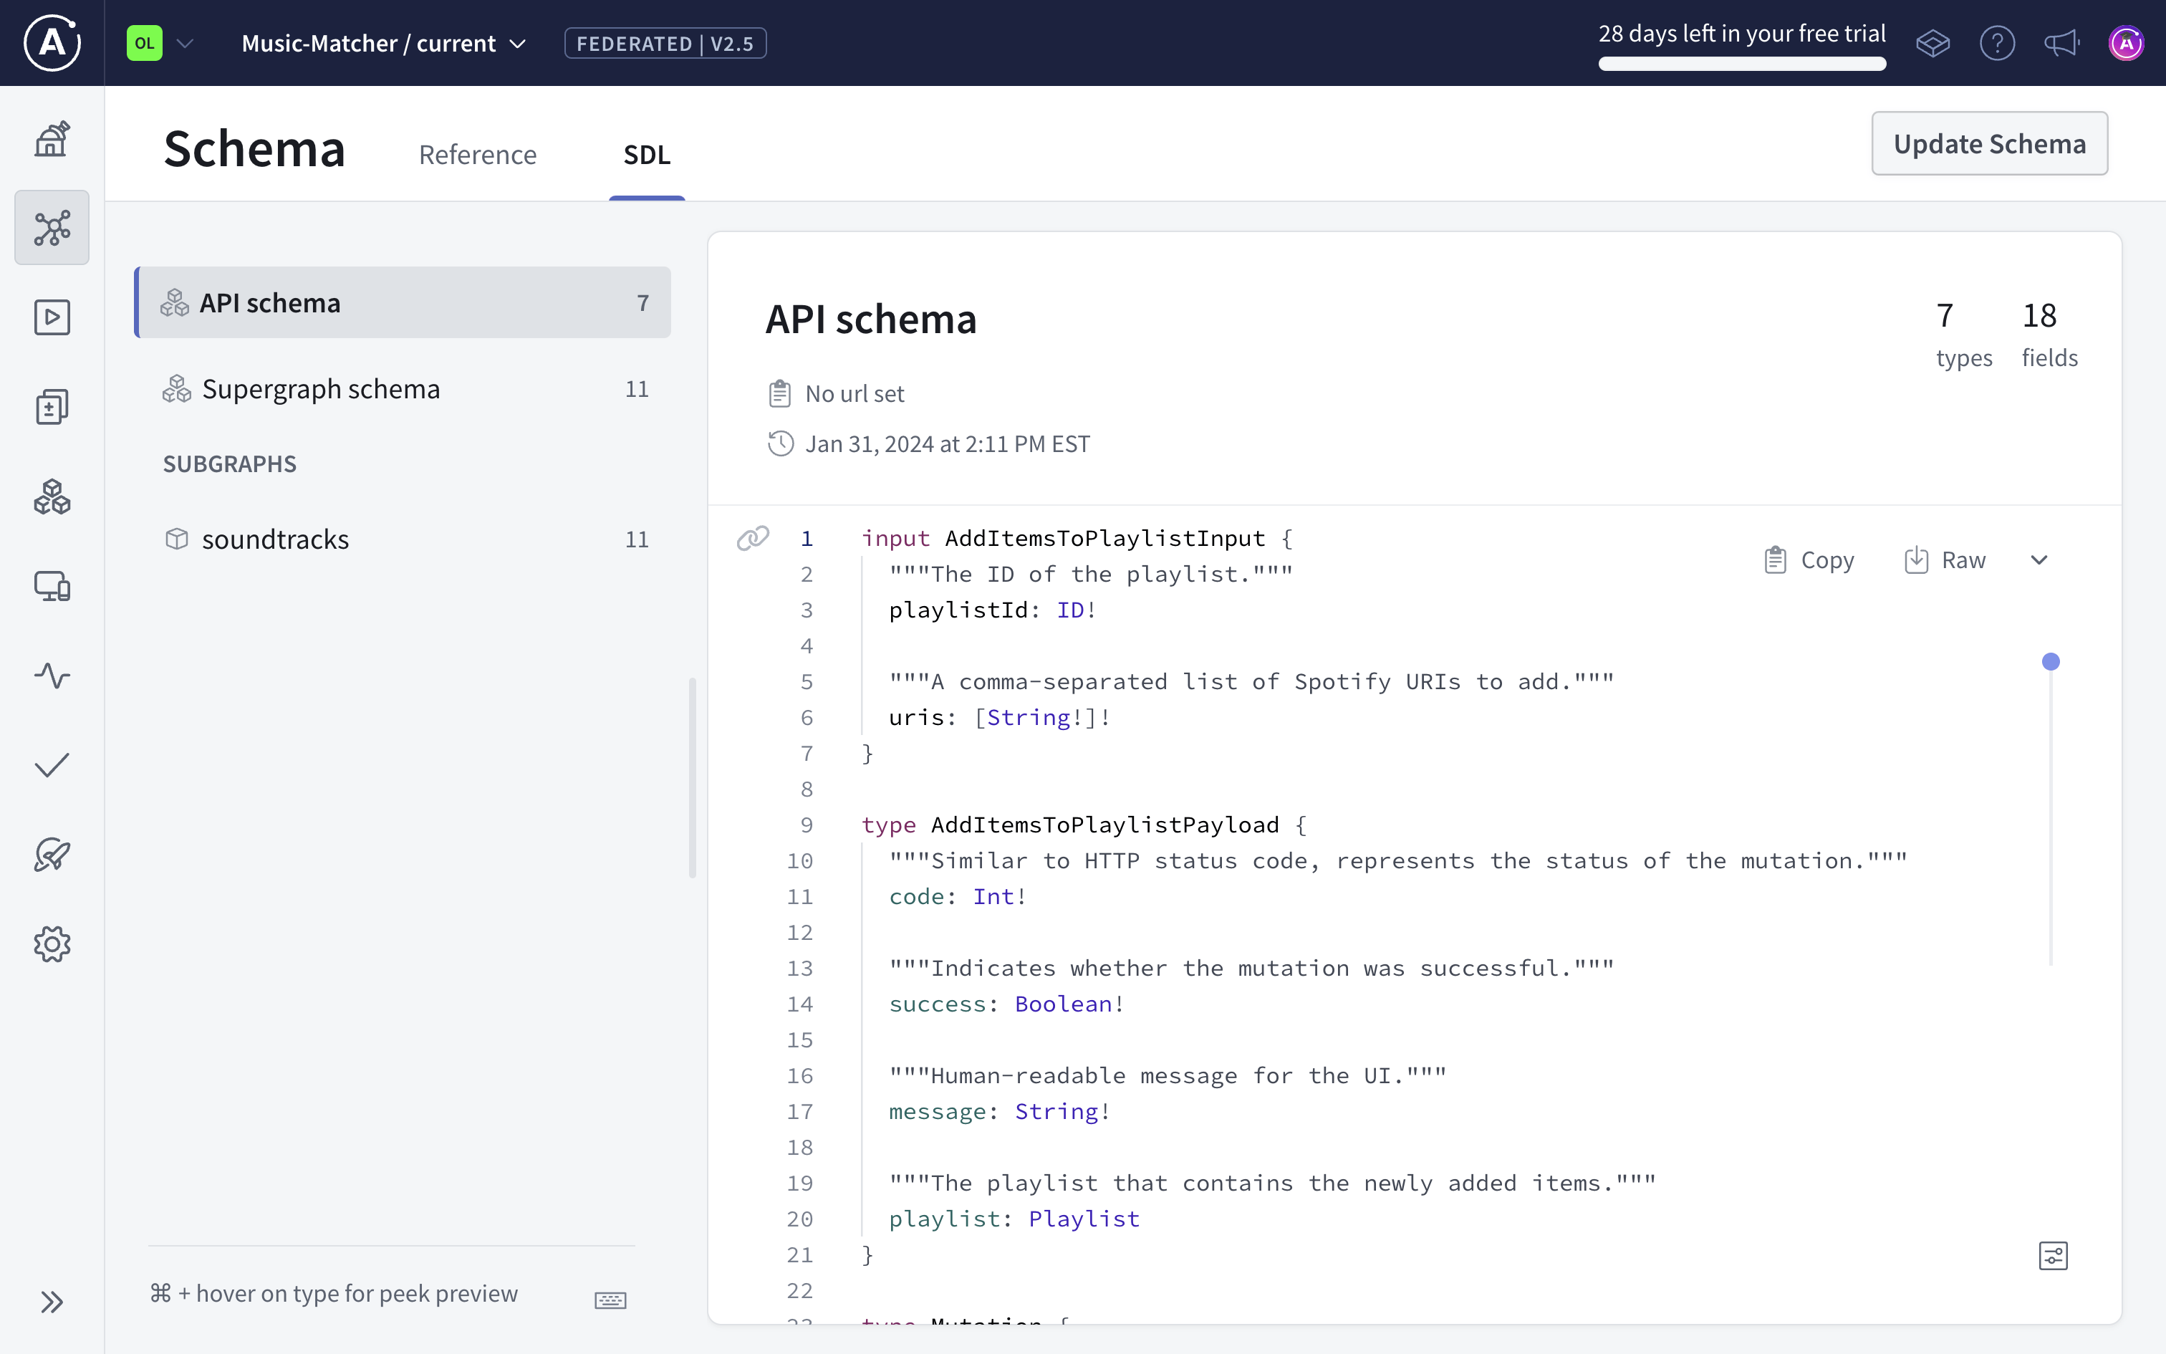The image size is (2166, 1354).
Task: Copy the SDL with the Copy button
Action: (1809, 559)
